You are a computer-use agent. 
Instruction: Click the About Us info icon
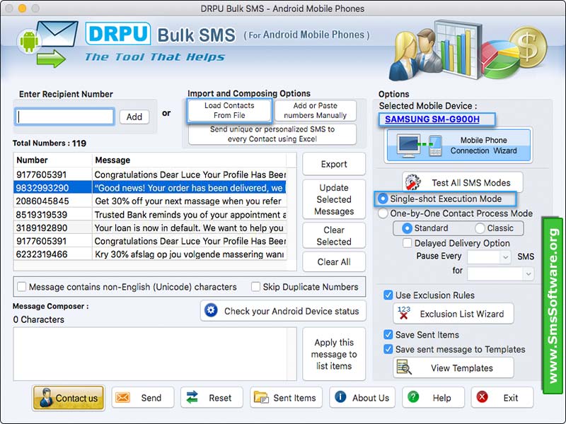tap(340, 398)
